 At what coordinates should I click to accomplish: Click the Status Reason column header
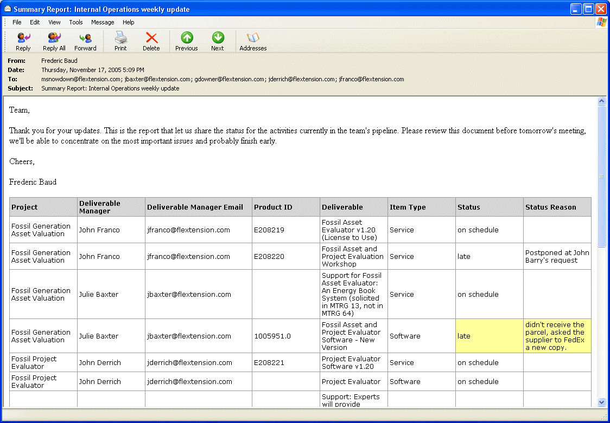[557, 207]
